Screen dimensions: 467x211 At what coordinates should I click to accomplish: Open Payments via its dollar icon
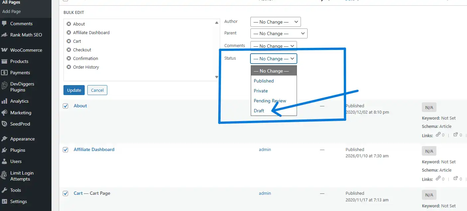pos(4,73)
